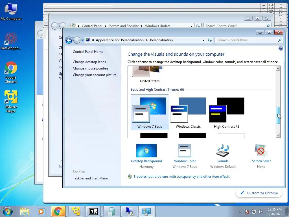Screen dimensions: 289x217
Task: Open Change your account picture link
Action: click(95, 75)
